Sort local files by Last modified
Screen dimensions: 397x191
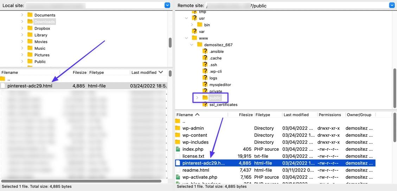(x=144, y=72)
